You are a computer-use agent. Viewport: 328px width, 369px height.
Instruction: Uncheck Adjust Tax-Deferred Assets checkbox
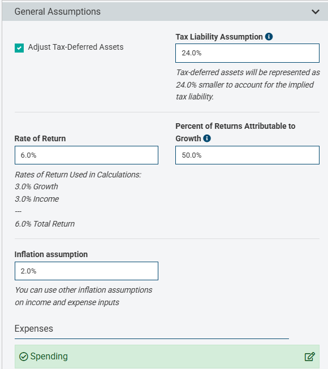19,48
